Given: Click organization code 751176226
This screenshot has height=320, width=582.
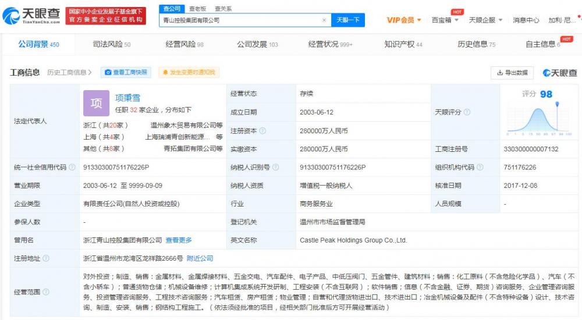Looking at the screenshot, I should pyautogui.click(x=520, y=168).
